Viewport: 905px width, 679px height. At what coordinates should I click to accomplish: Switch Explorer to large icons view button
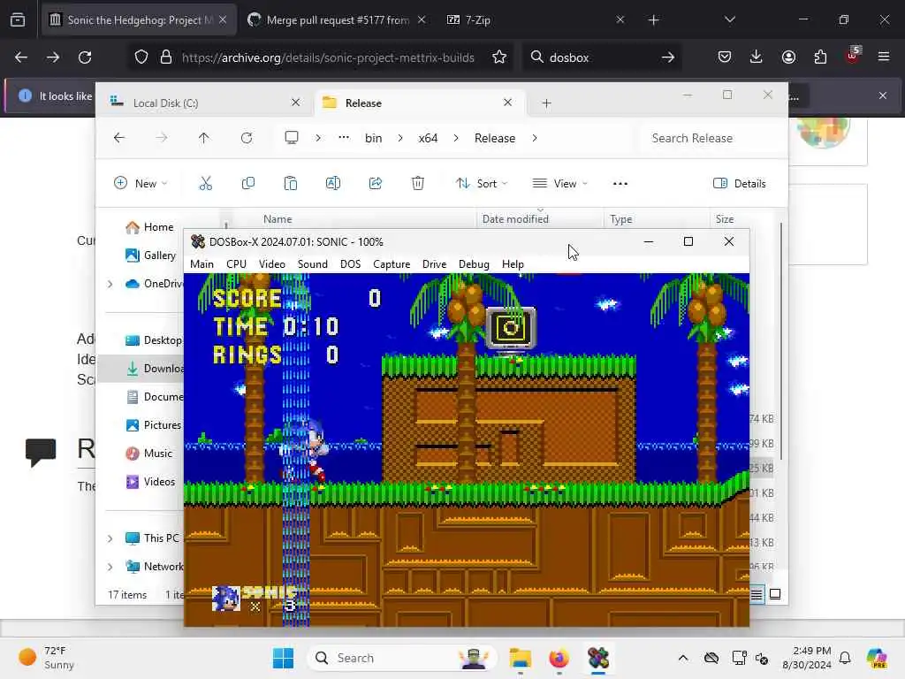pyautogui.click(x=775, y=594)
